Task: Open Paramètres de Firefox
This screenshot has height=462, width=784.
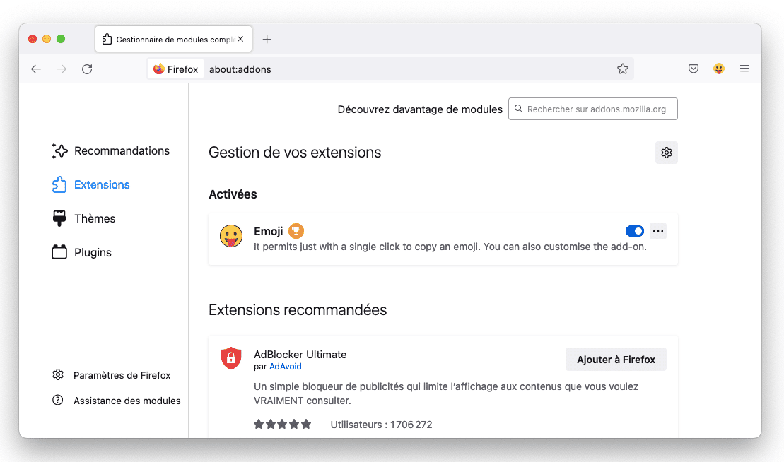Action: [122, 375]
